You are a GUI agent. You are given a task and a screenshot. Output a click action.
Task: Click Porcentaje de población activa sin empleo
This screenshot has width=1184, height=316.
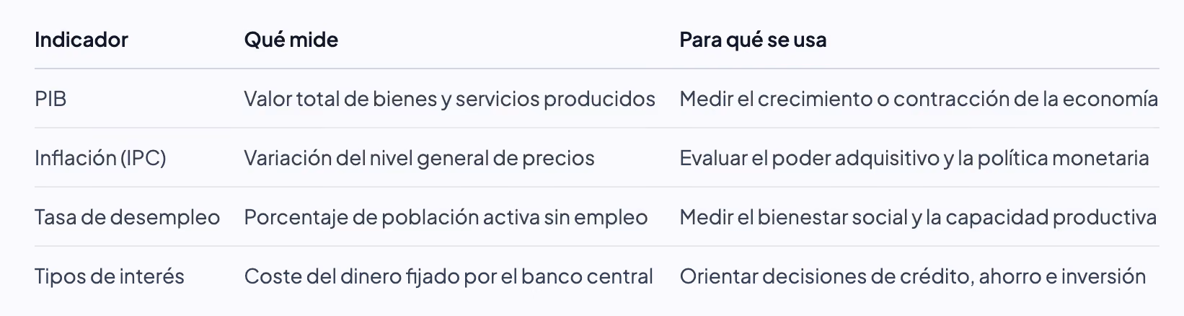point(446,217)
